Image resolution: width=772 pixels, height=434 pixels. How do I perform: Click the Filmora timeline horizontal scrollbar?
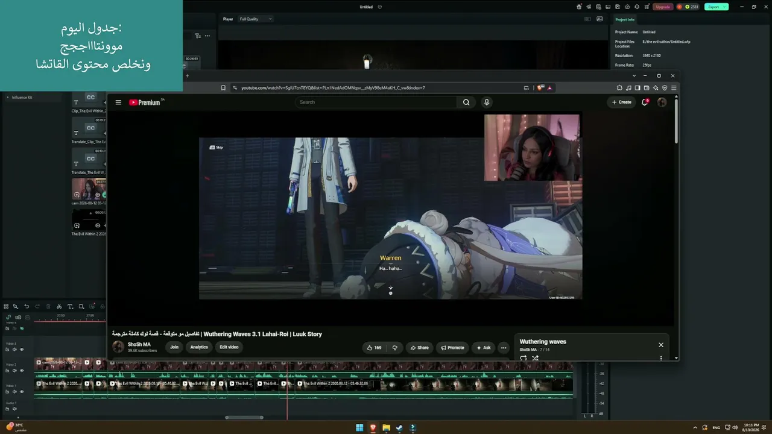click(x=244, y=417)
